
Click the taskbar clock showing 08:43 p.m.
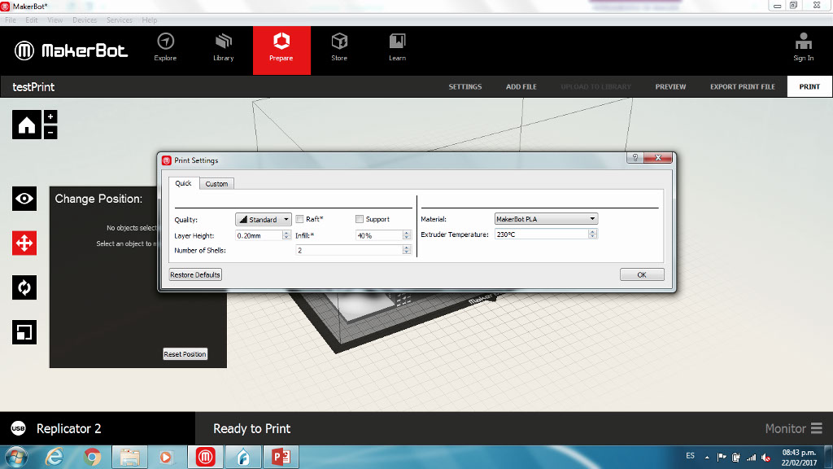[x=799, y=453]
